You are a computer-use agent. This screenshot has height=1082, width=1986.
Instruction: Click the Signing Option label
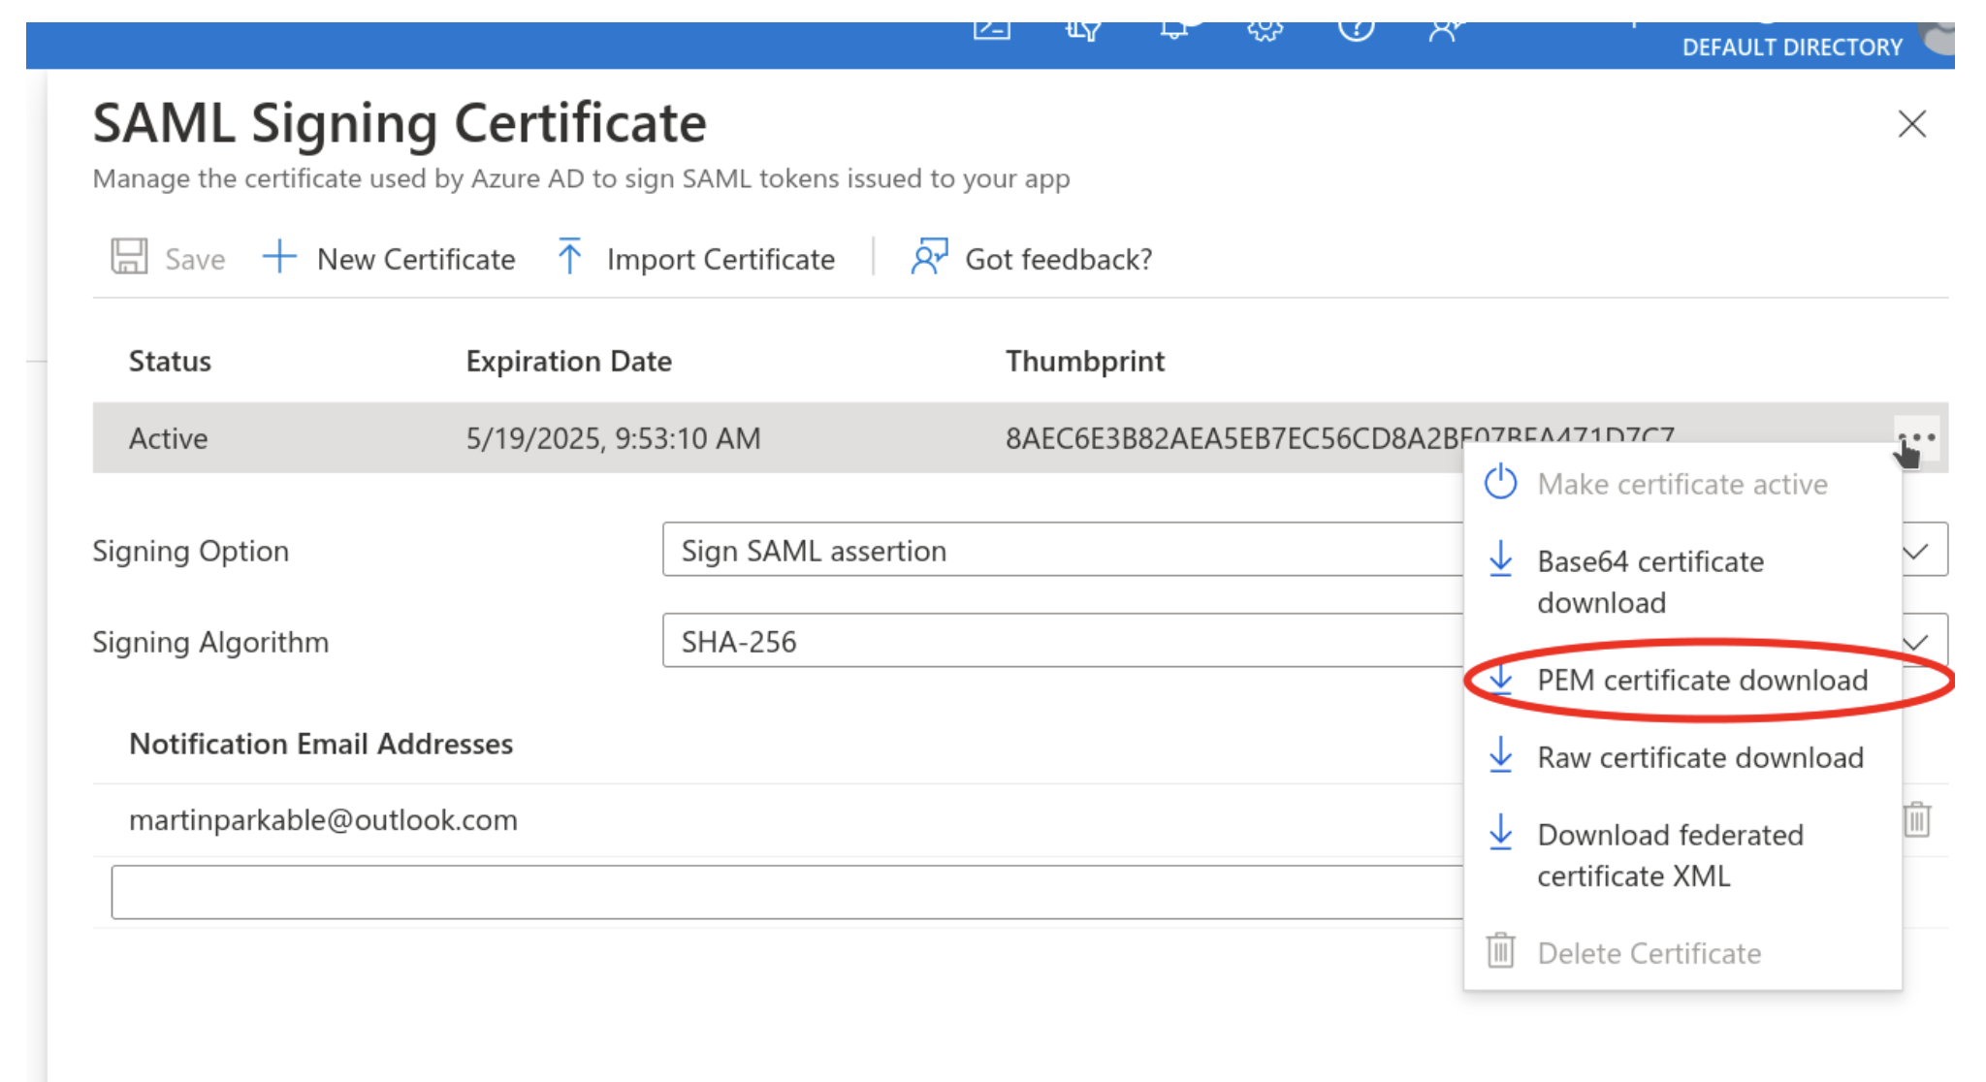(191, 551)
